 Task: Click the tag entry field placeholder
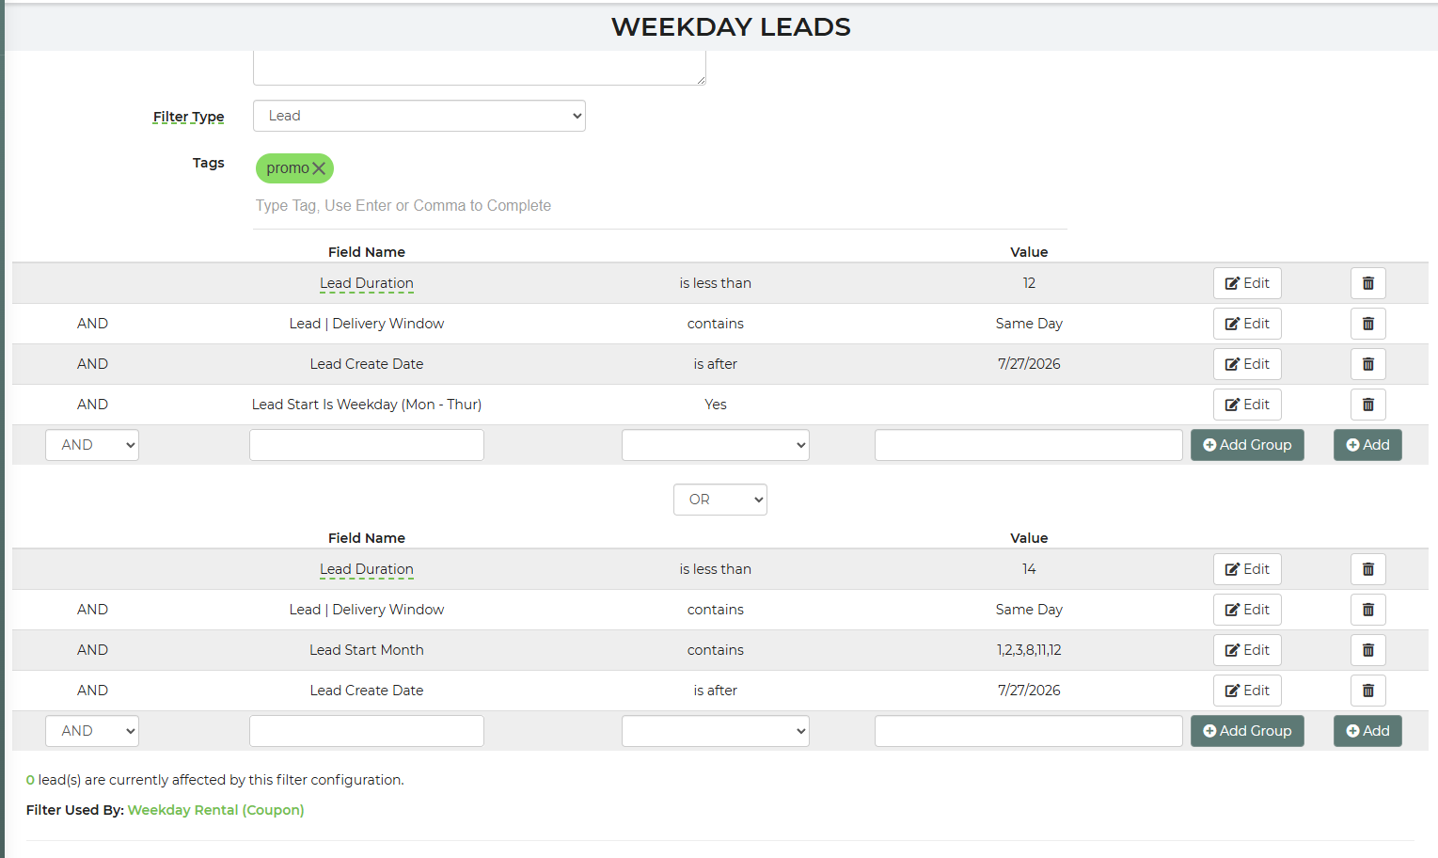tap(403, 205)
